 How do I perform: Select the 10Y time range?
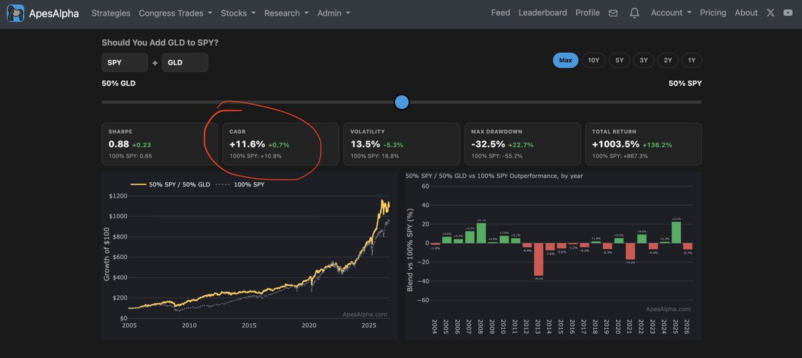coord(593,60)
